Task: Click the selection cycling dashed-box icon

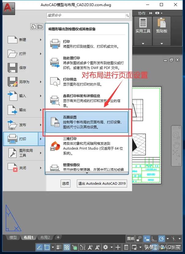Action: click(83, 247)
